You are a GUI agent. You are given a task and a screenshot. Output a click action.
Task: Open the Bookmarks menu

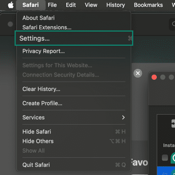(148, 5)
